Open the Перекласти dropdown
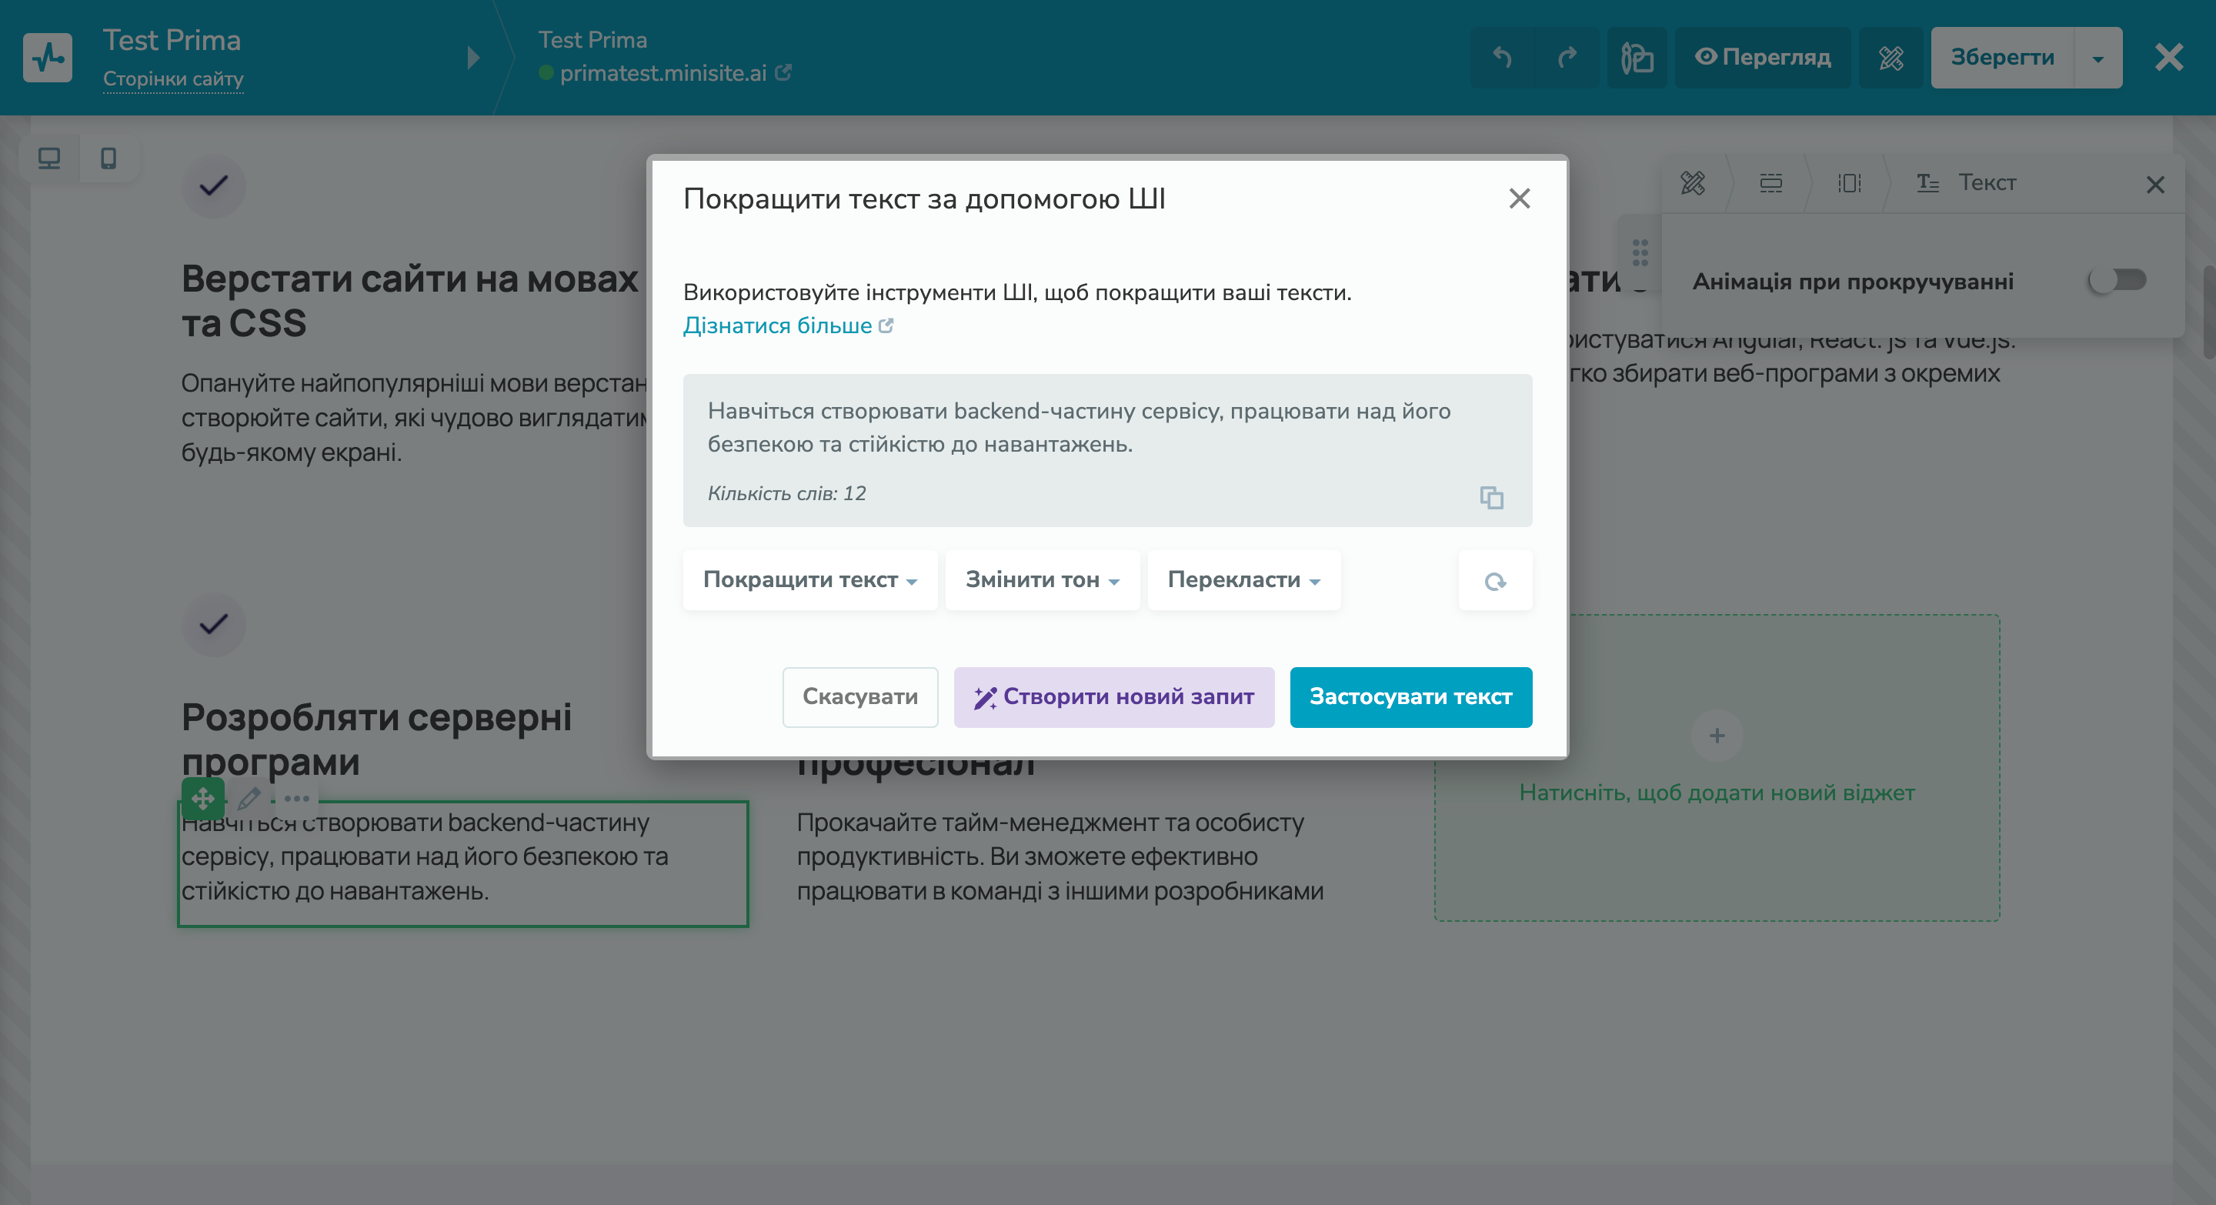The width and height of the screenshot is (2216, 1205). click(1243, 580)
